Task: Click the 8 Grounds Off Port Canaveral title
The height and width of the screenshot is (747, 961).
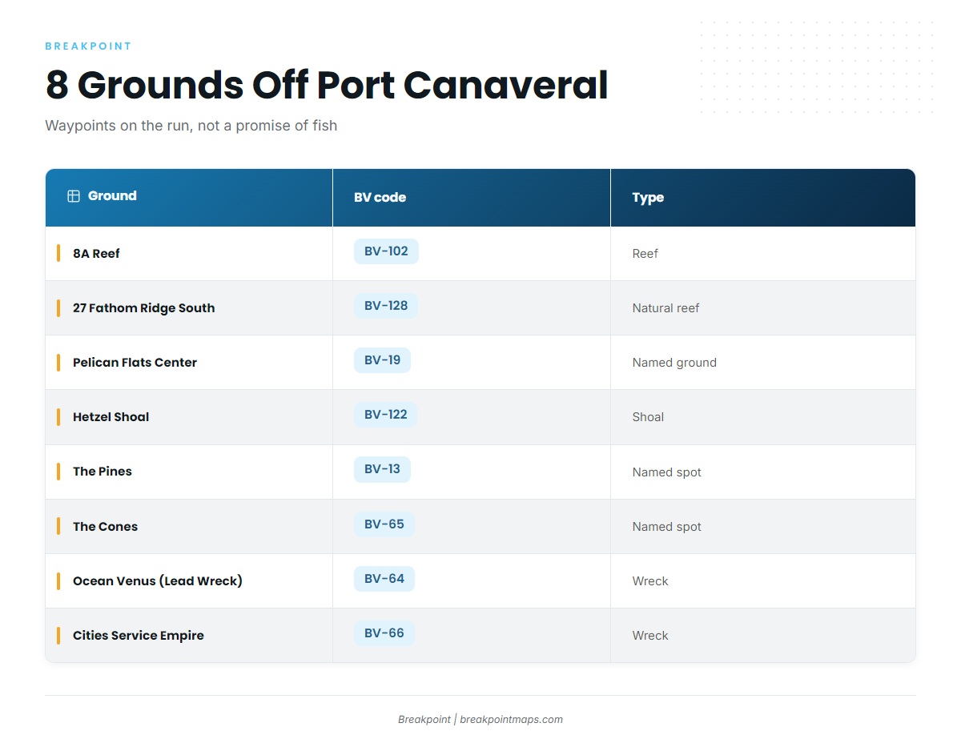Action: [x=327, y=85]
